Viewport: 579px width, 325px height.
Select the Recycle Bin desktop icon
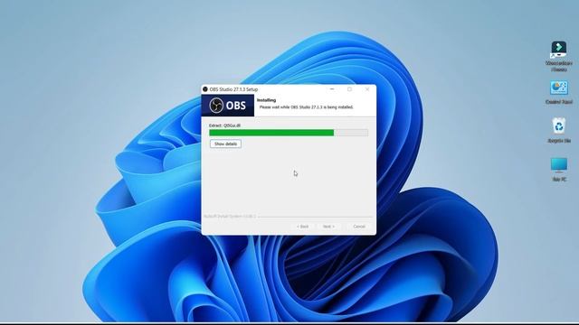click(559, 130)
